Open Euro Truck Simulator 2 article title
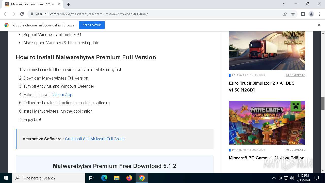Screen dimensions: 325x183 262,86
